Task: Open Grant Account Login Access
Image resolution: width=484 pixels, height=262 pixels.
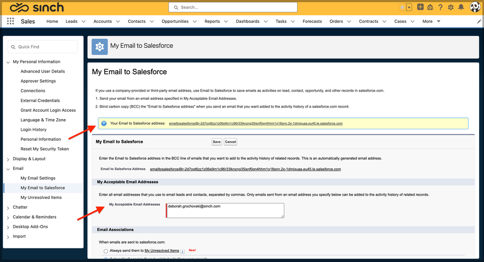Action: click(x=48, y=110)
